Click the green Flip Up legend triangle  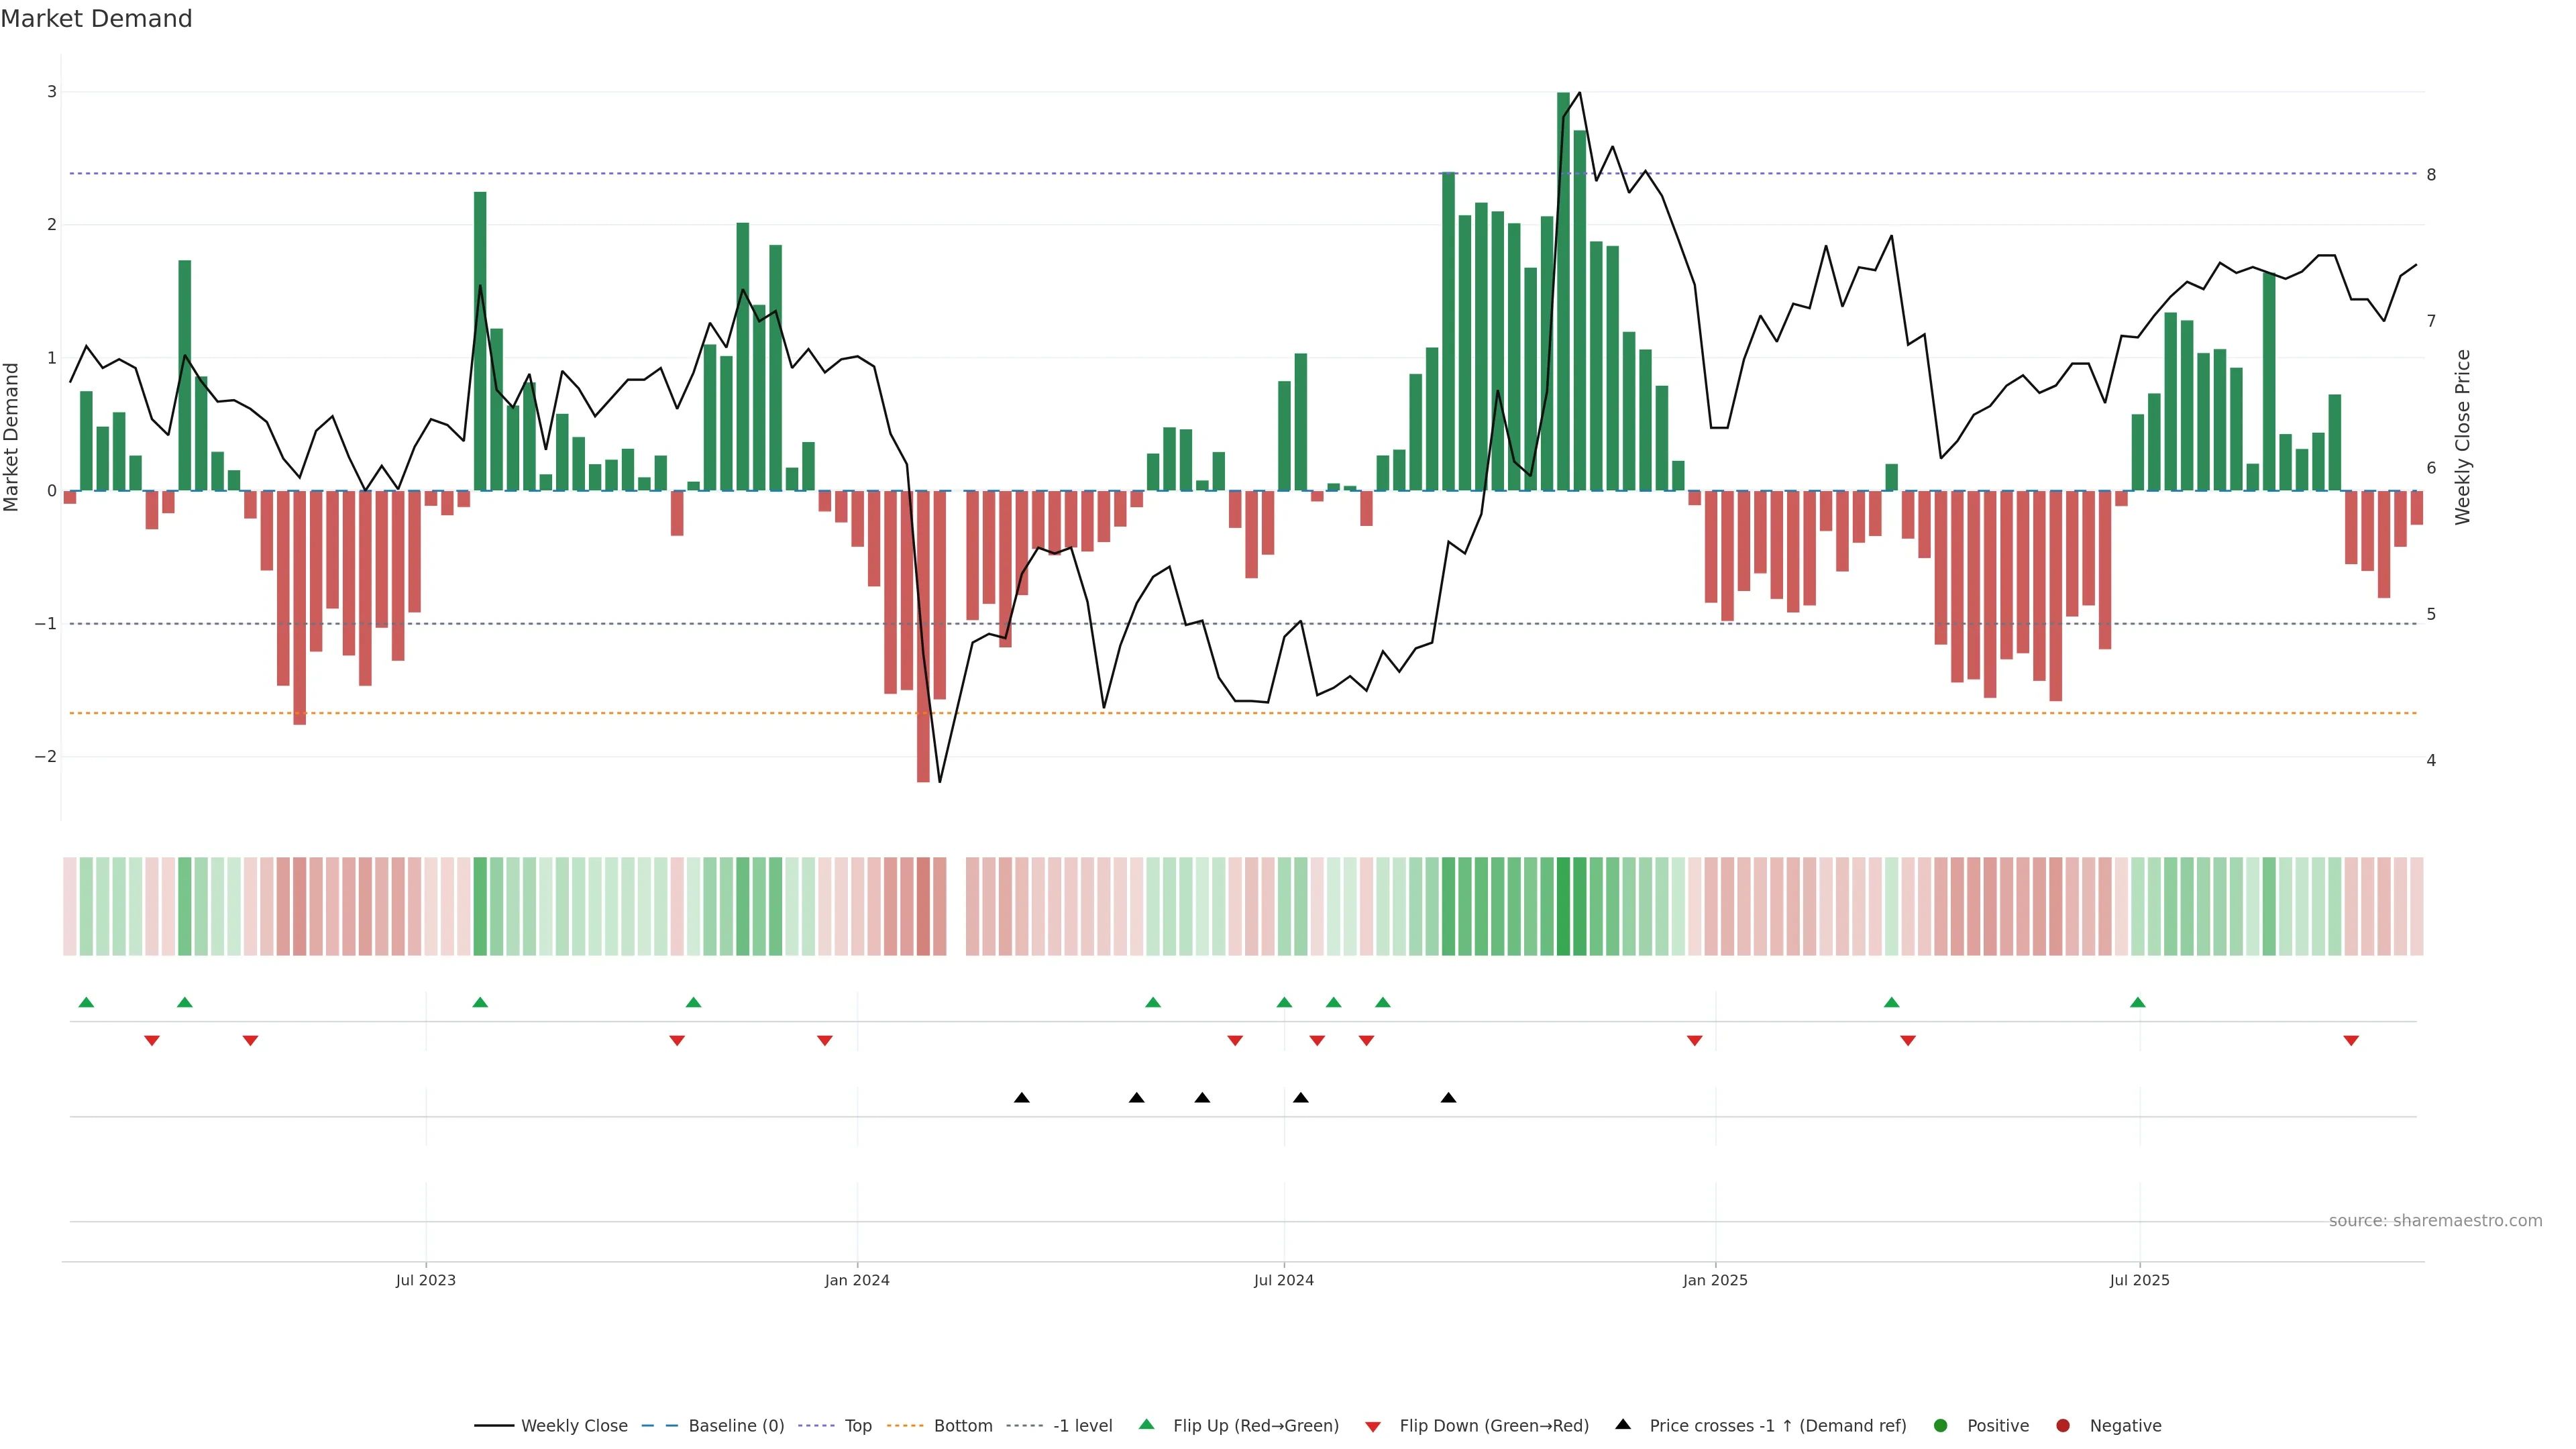(x=1147, y=1425)
